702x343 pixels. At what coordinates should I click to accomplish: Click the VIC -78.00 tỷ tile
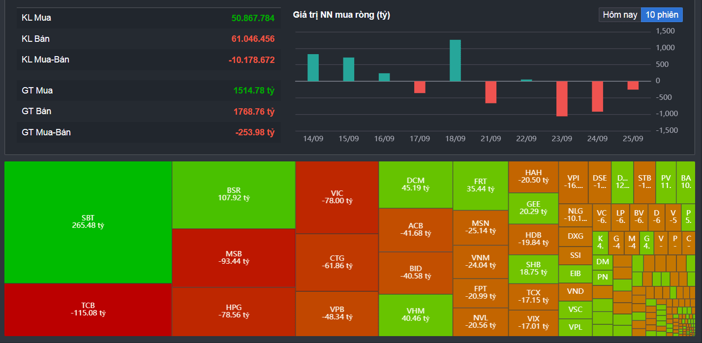tap(337, 197)
